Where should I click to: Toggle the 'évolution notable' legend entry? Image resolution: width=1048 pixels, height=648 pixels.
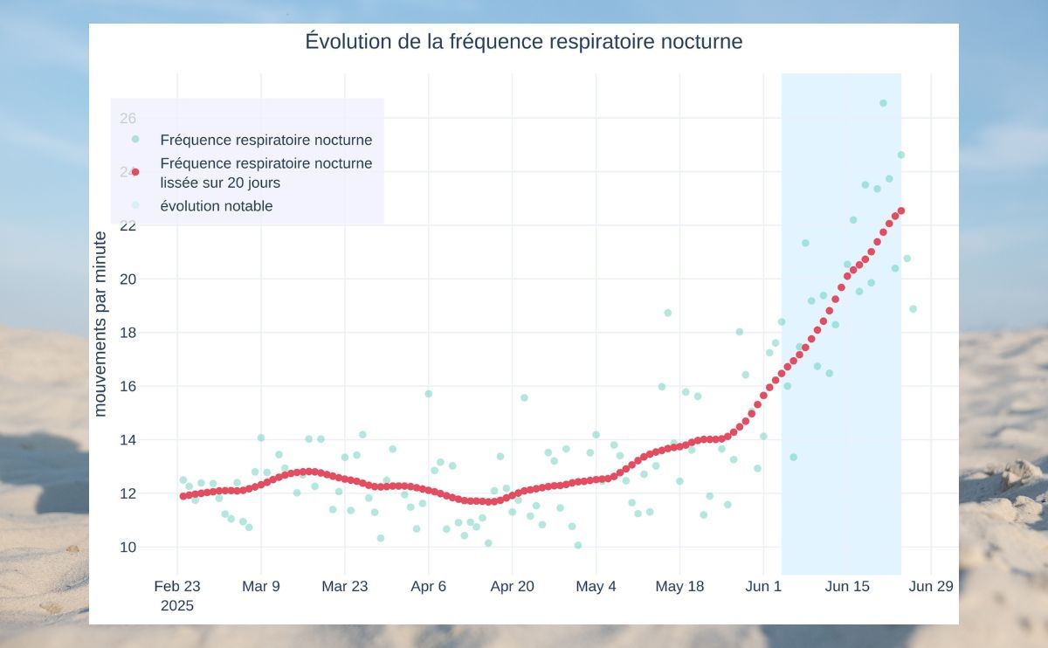click(217, 206)
